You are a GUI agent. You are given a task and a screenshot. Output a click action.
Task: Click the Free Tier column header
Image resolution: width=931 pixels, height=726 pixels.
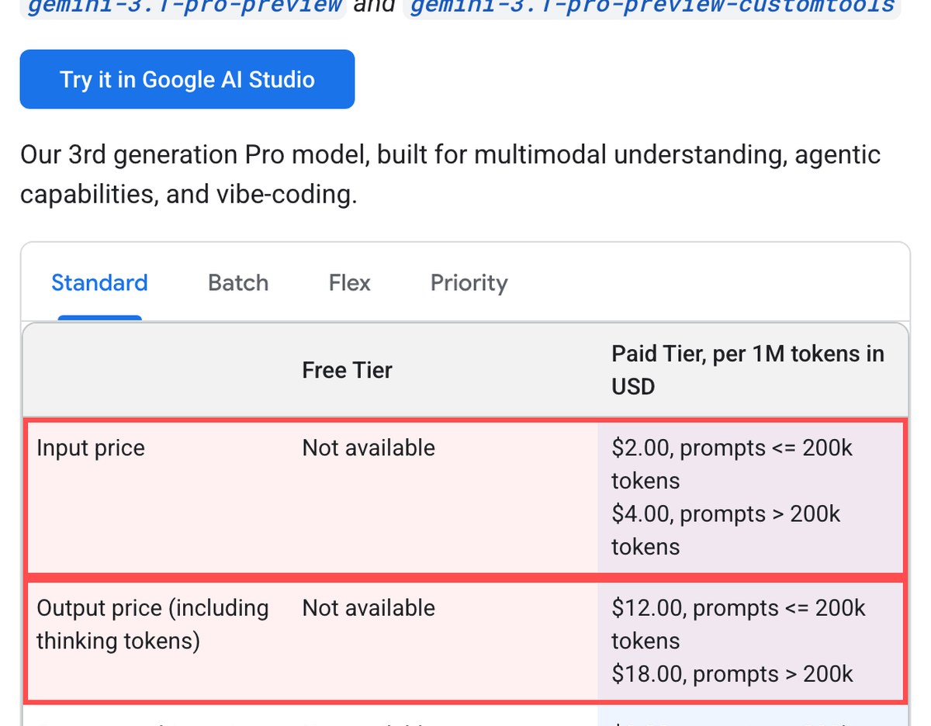(348, 370)
